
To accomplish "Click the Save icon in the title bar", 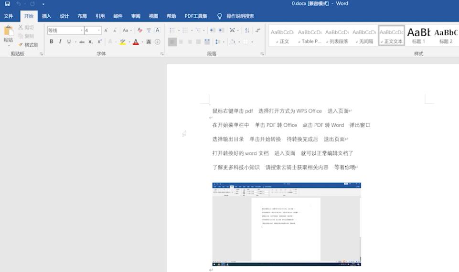I will pos(7,4).
